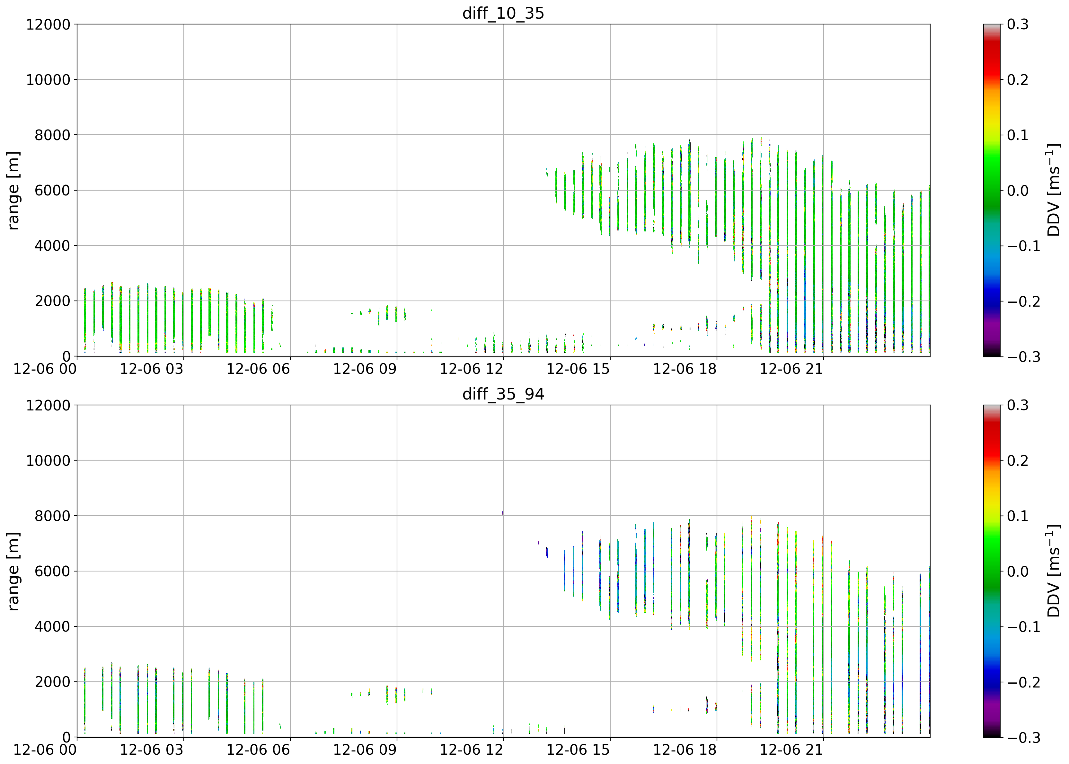This screenshot has height=764, width=1069.
Task: Click the −0.1 colorbar tick of diff_10_35
Action: click(1023, 246)
